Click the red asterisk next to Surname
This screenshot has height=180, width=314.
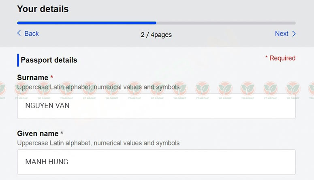click(x=52, y=77)
